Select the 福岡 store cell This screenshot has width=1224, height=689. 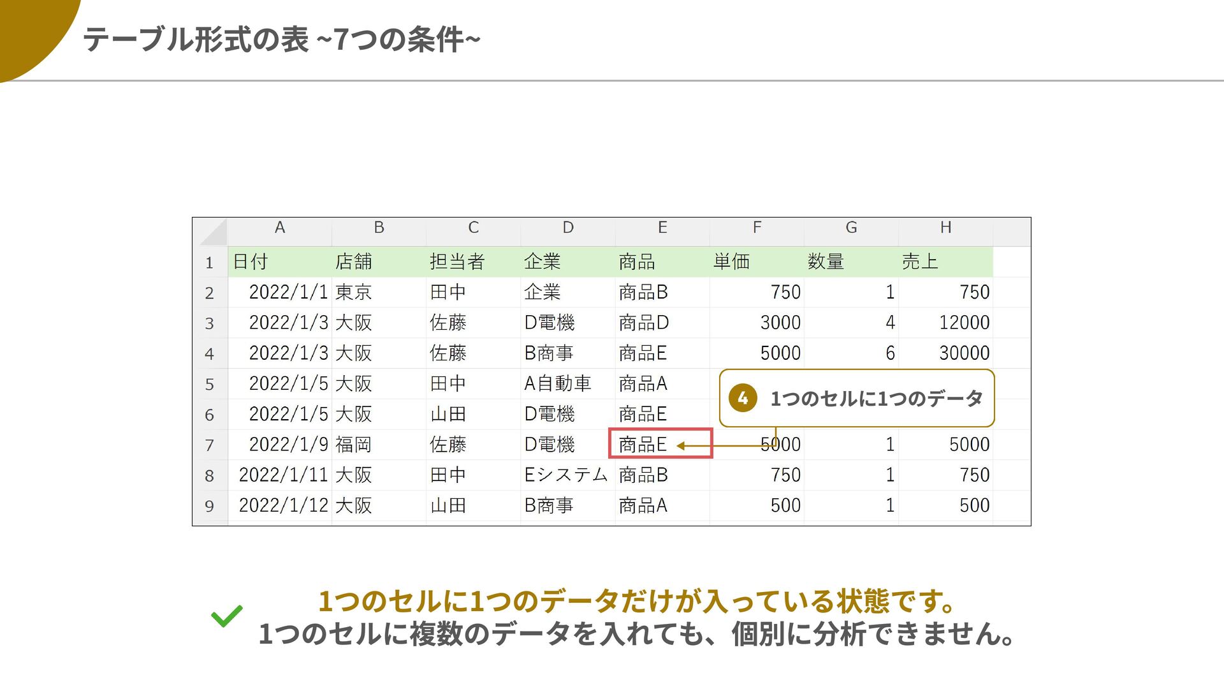379,445
